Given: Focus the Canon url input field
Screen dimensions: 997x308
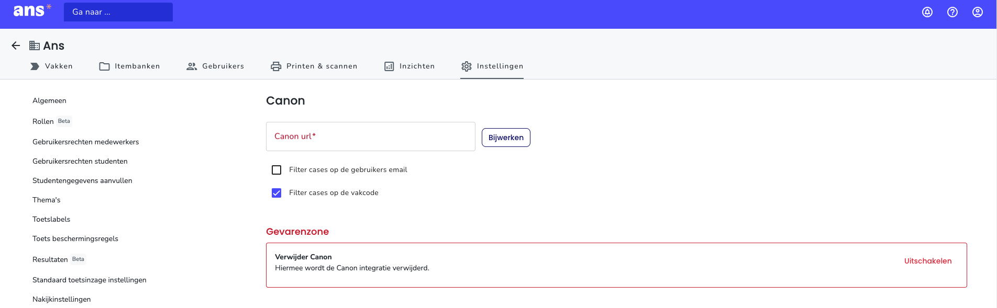Looking at the screenshot, I should tap(371, 136).
